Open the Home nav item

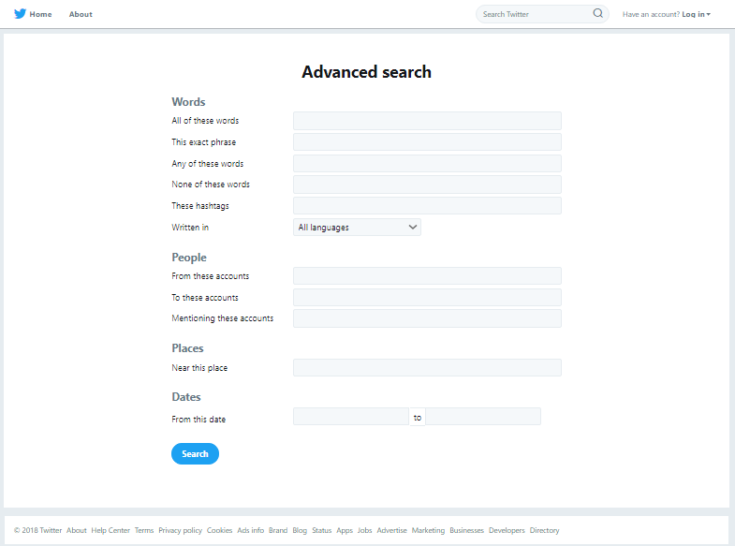pyautogui.click(x=40, y=14)
